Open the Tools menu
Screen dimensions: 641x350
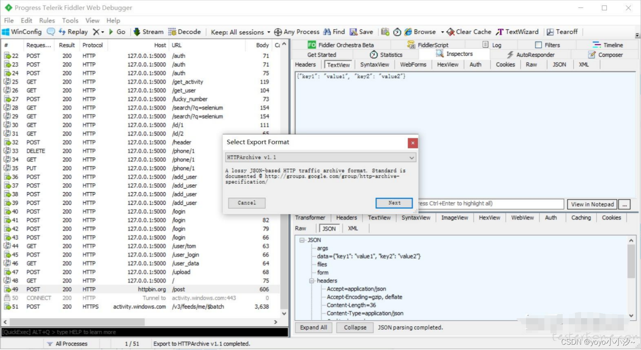click(x=70, y=20)
